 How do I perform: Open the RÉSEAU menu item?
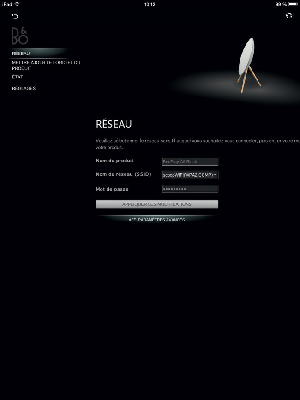[21, 54]
